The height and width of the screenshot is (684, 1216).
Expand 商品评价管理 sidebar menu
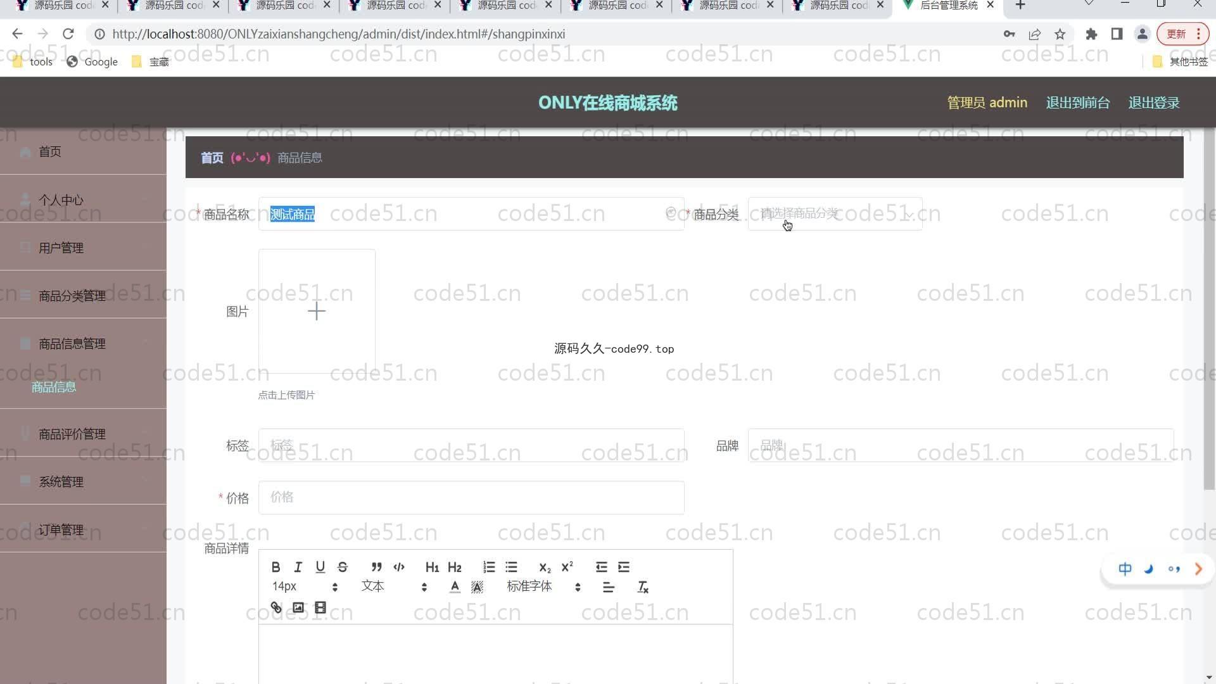point(83,434)
